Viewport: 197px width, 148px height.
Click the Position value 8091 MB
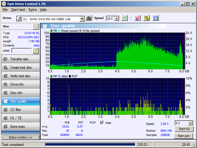click(x=166, y=131)
